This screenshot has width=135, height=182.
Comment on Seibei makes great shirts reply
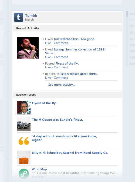tap(61, 78)
